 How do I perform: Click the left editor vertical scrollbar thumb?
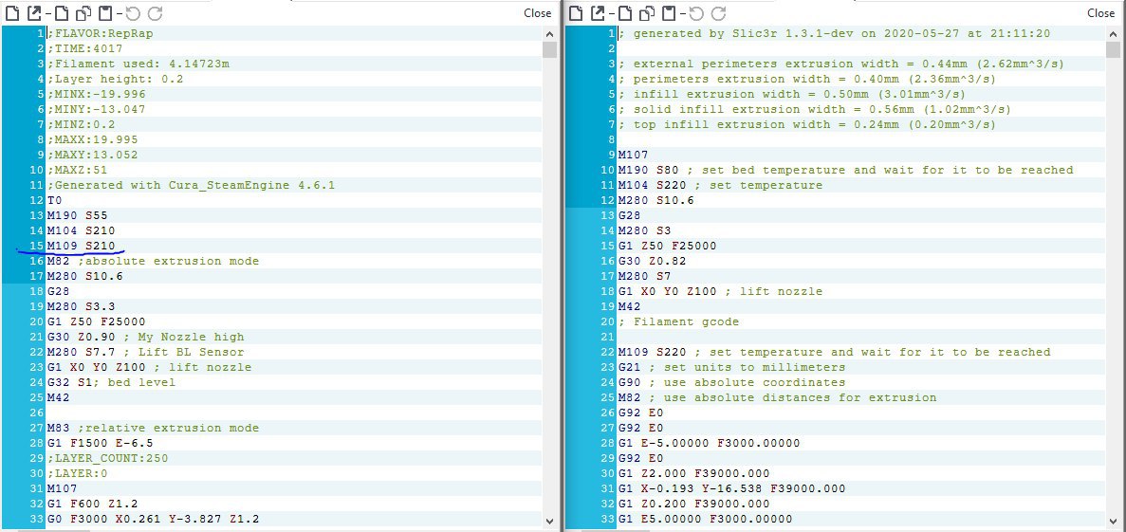[x=550, y=49]
